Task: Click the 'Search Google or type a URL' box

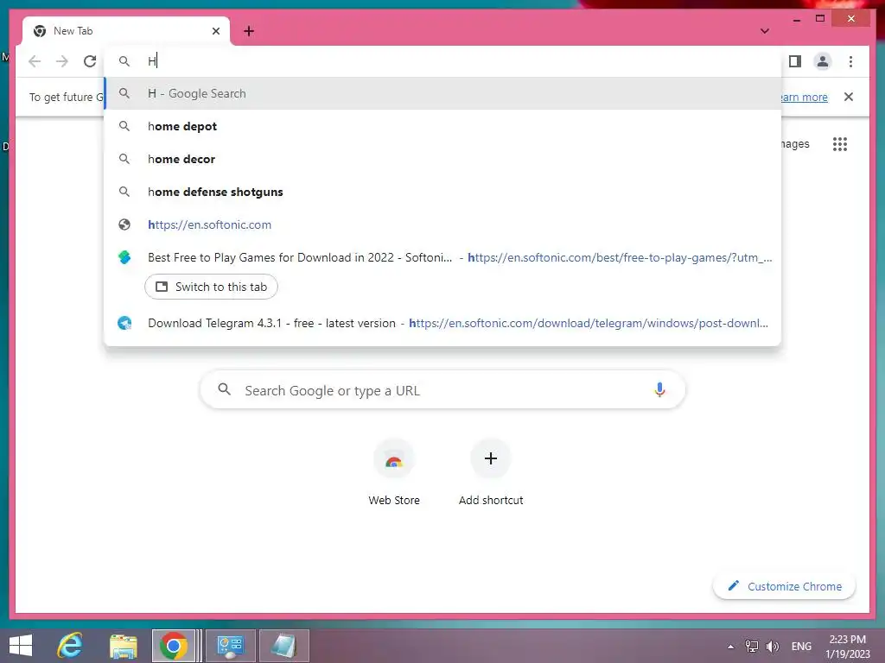Action: (442, 390)
